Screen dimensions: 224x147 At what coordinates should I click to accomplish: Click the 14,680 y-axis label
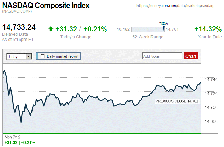pyautogui.click(x=210, y=121)
